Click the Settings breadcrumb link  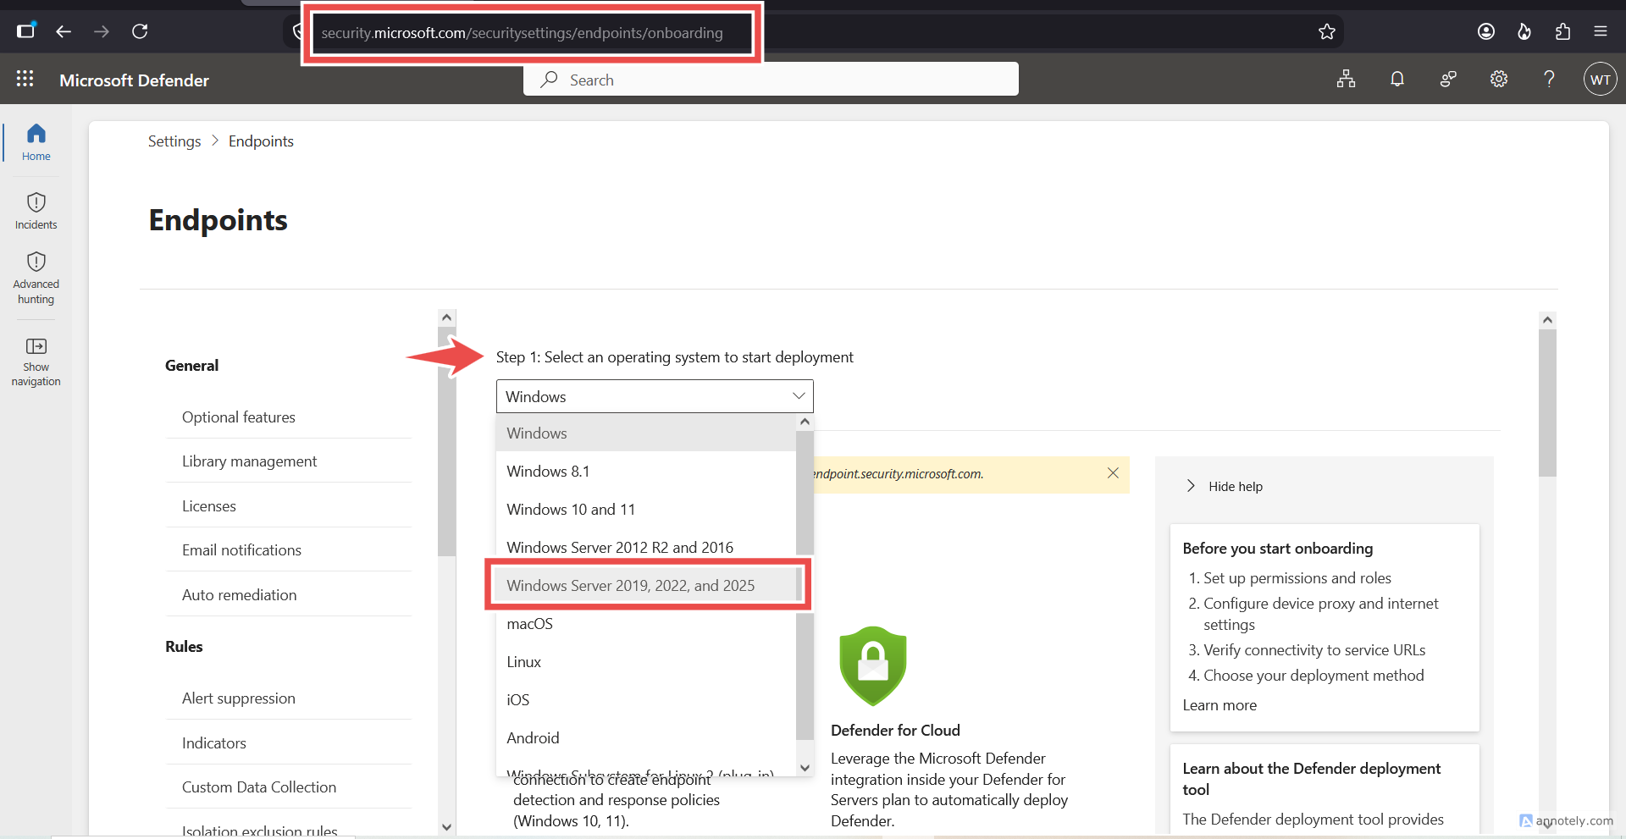174,141
